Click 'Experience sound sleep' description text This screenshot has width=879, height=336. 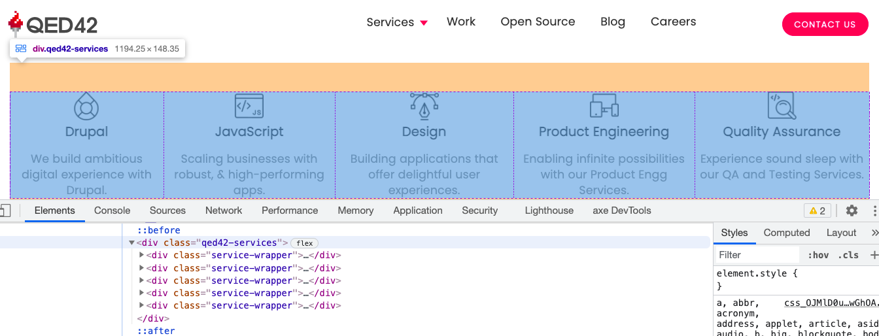782,167
